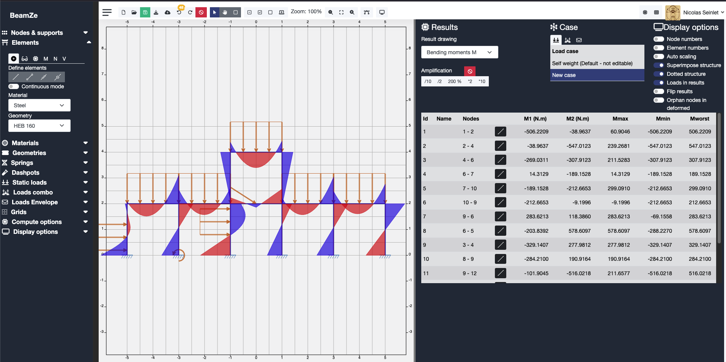Image resolution: width=726 pixels, height=362 pixels.
Task: Click the *2 amplification button
Action: pyautogui.click(x=470, y=81)
